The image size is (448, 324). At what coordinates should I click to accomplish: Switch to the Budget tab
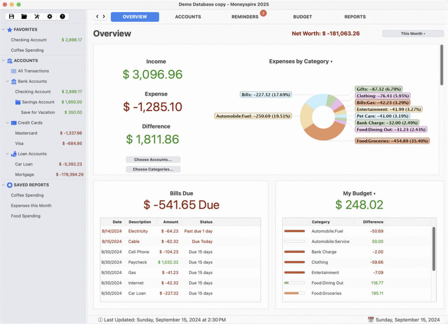tap(302, 17)
